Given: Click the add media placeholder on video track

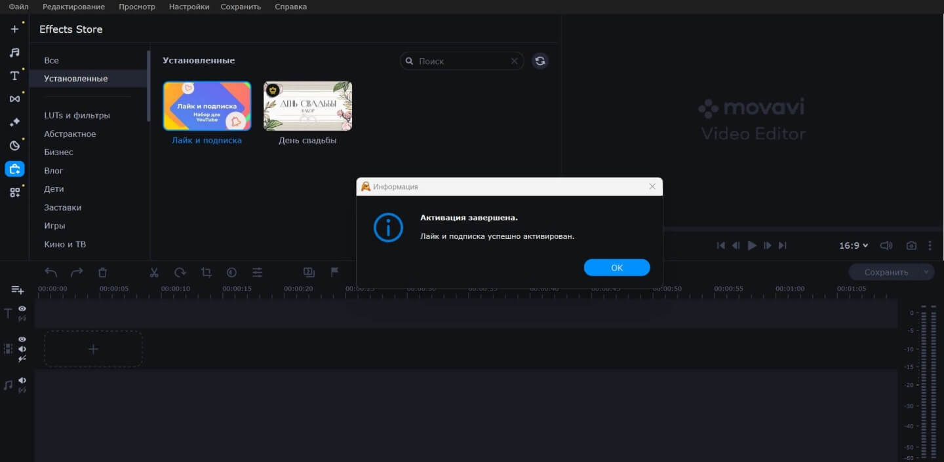Looking at the screenshot, I should click(93, 349).
